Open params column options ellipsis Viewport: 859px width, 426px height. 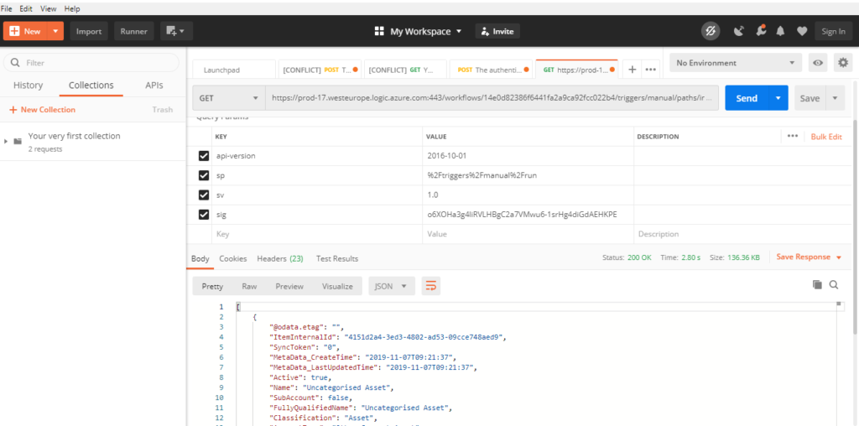pos(792,137)
